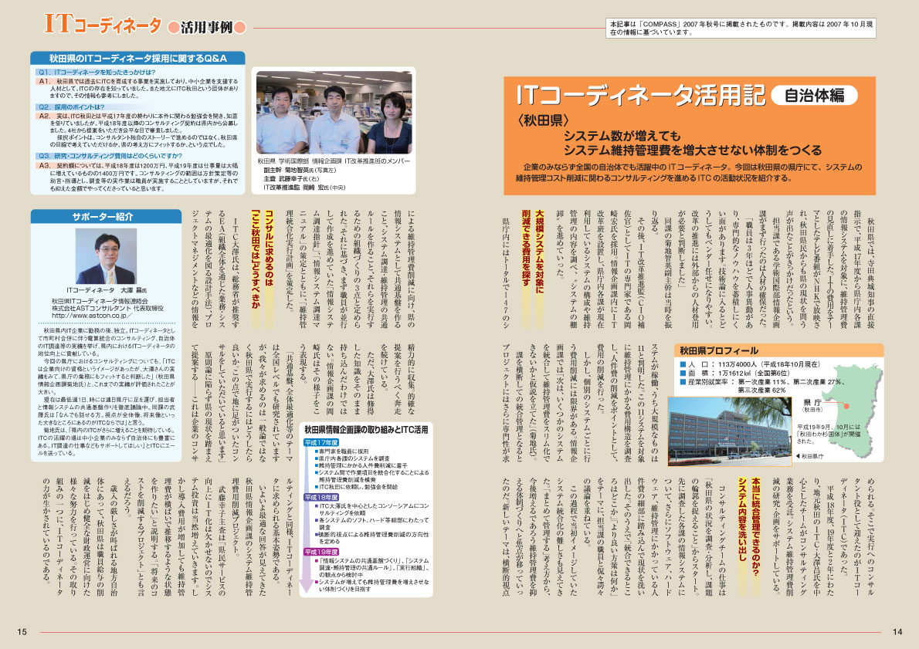Click question Q3 about 研究・コンサルティング費用
Screen dimensions: 919x649
click(110, 156)
